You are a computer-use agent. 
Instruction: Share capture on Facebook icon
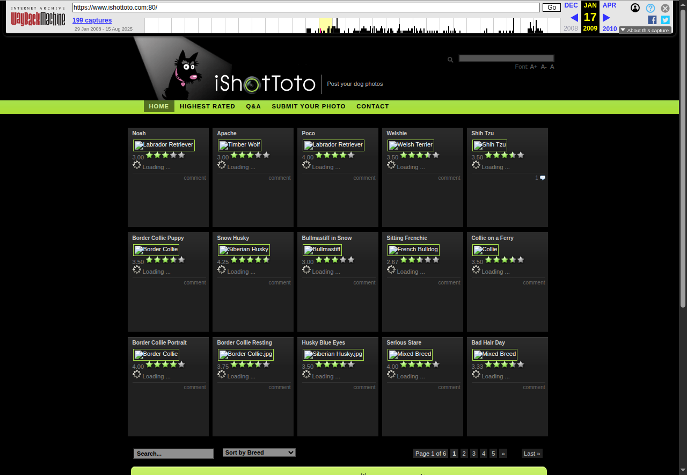coord(652,20)
